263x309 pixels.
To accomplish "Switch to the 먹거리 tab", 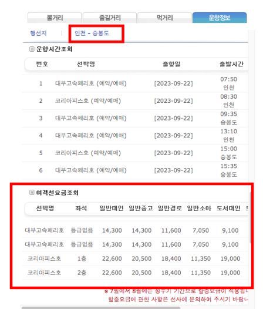I will [164, 18].
